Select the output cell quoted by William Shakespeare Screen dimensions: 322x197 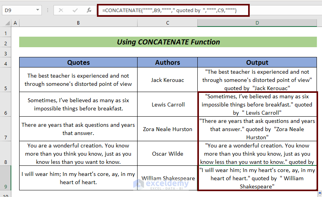tap(257, 178)
